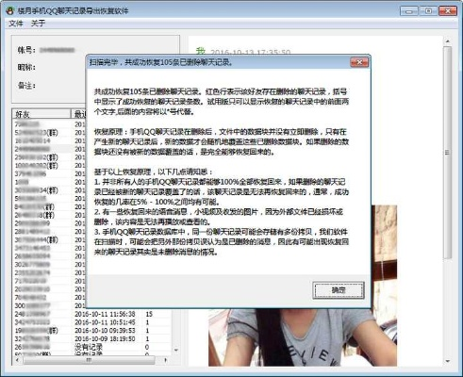
Task: Select the row dated 2016-10-09 18:19:50
Action: [92, 338]
